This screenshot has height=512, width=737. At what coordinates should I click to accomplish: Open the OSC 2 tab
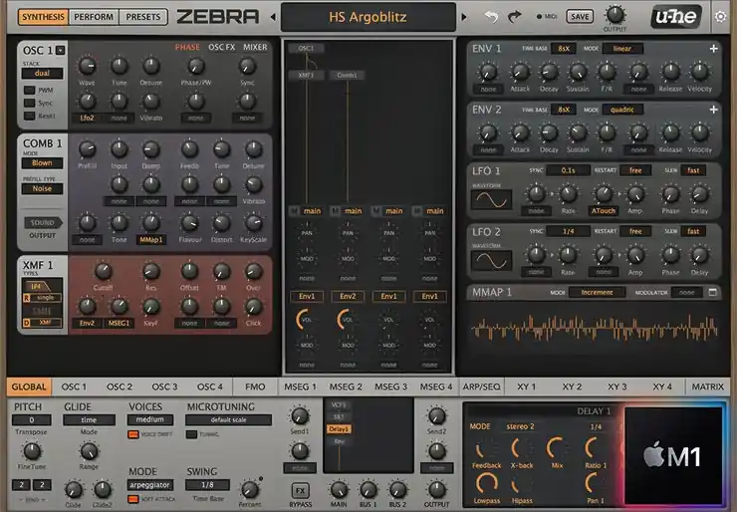click(120, 386)
